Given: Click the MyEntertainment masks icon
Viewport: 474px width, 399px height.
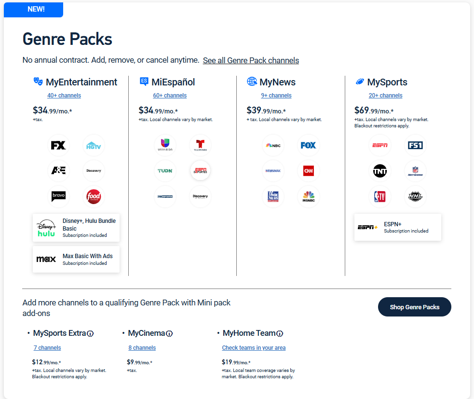Looking at the screenshot, I should (38, 82).
